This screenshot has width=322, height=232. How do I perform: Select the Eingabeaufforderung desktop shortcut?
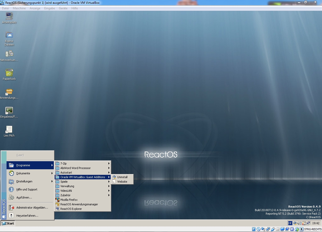coord(9,112)
